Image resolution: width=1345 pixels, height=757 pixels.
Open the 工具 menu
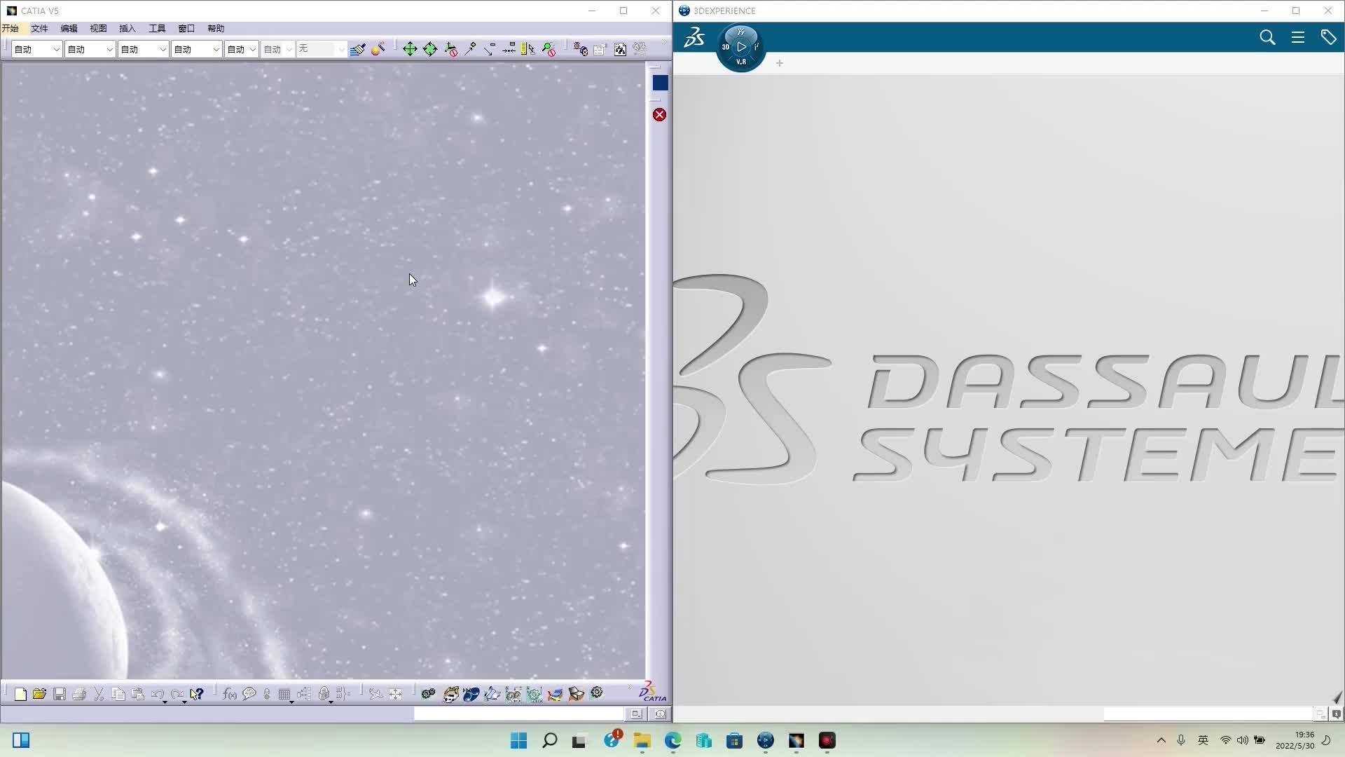pyautogui.click(x=157, y=29)
